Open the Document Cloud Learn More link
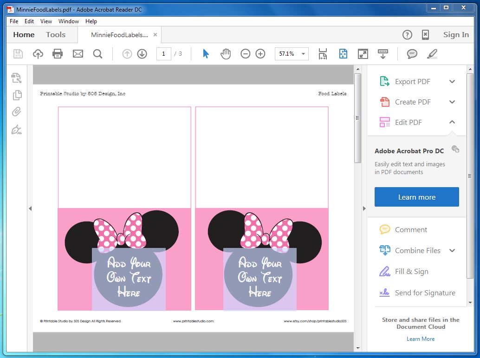Viewport: 480px width, 358px height. (x=420, y=338)
